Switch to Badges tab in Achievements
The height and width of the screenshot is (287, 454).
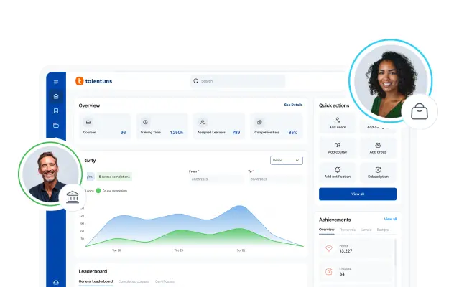point(383,230)
